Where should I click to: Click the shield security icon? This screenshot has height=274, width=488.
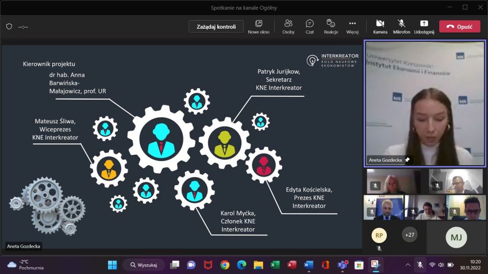click(x=9, y=26)
